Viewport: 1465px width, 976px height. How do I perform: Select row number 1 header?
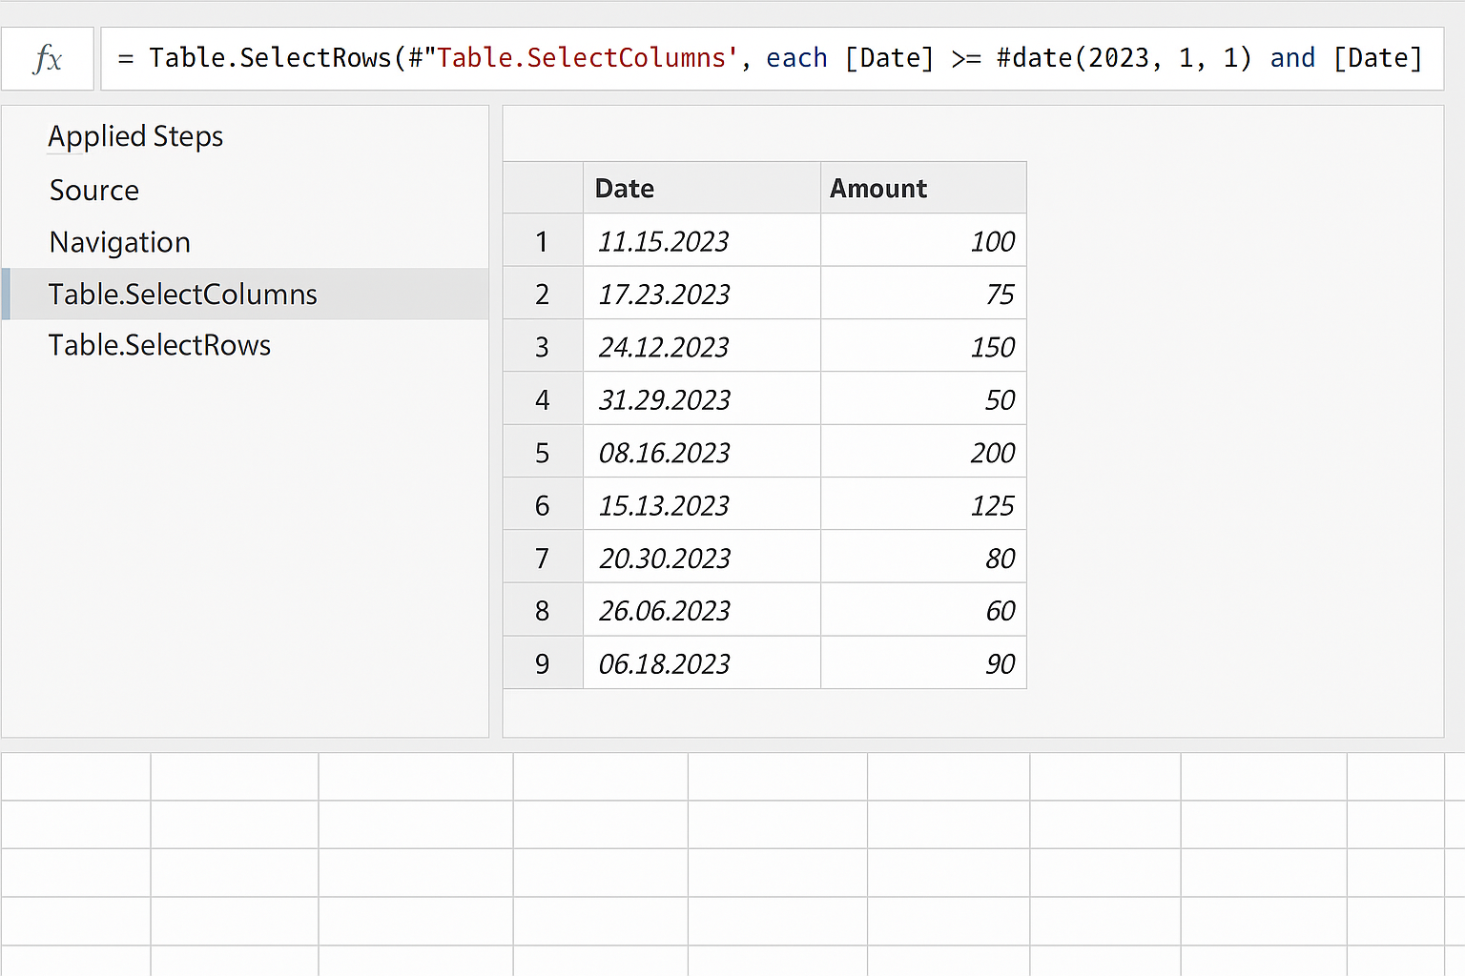coord(543,240)
